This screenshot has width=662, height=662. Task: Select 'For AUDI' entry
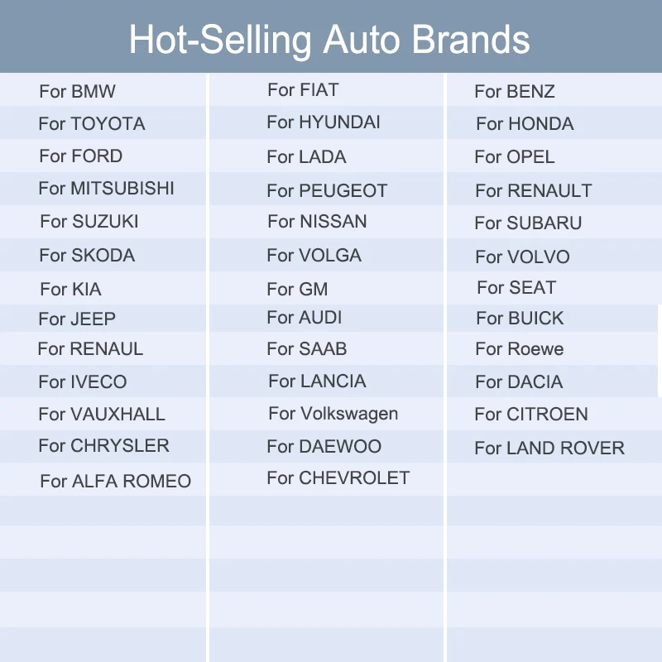click(305, 318)
